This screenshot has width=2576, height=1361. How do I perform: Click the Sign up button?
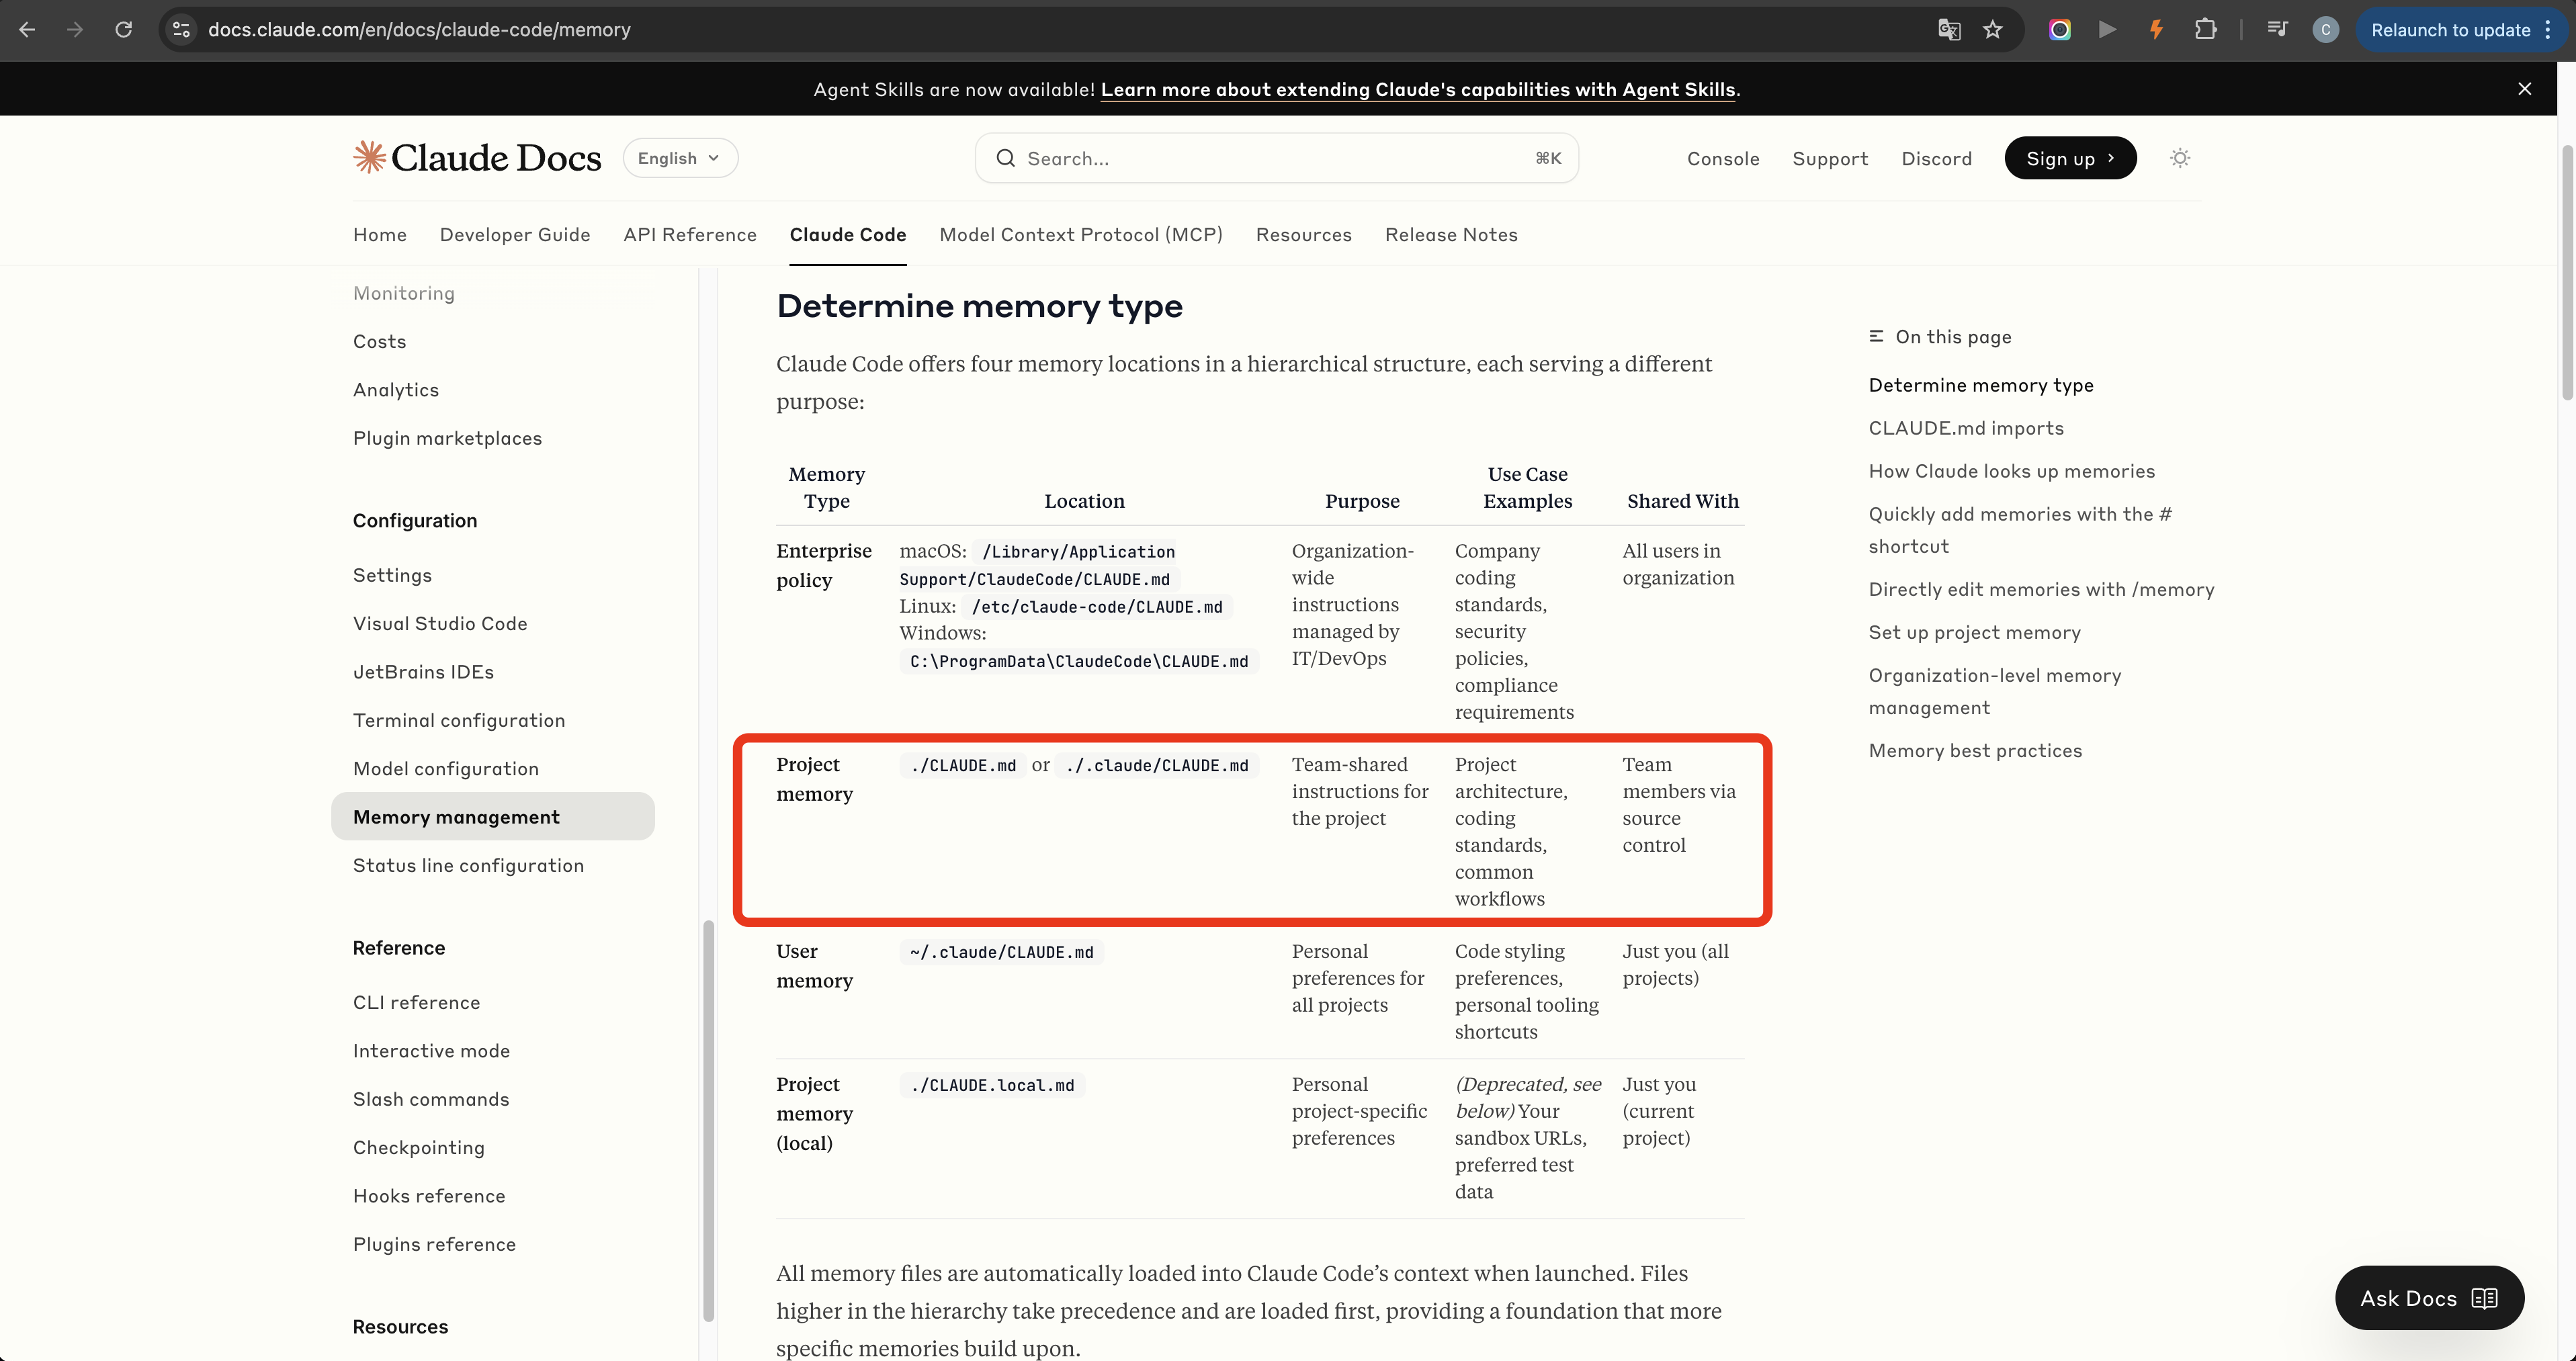tap(2070, 158)
